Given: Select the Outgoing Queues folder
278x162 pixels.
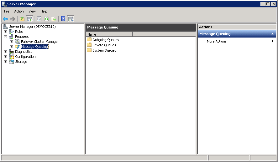Looking at the screenshot, I should click(105, 40).
